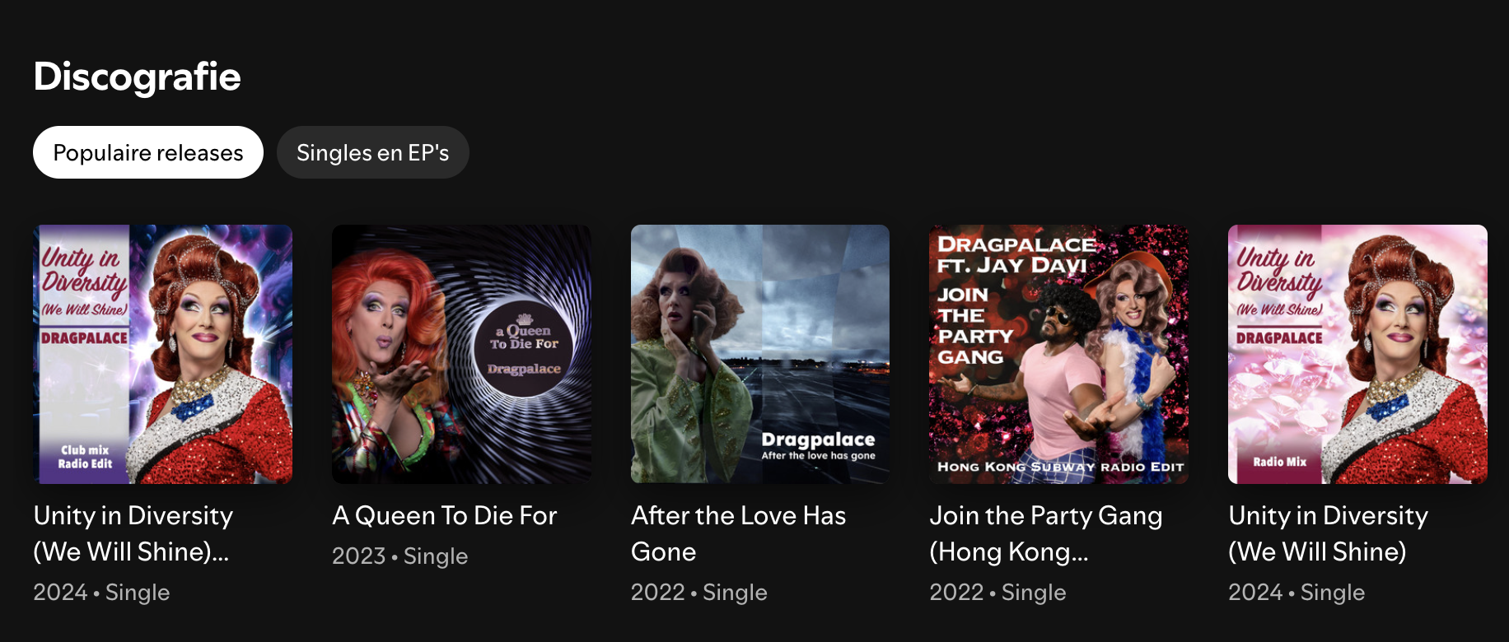Click the truncated title 'Unity in Diversity (We Will Shine)...'
This screenshot has height=642, width=1509.
tap(132, 533)
